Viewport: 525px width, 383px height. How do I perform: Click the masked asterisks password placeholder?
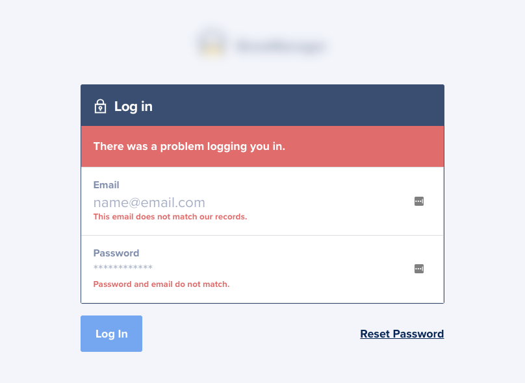click(123, 267)
